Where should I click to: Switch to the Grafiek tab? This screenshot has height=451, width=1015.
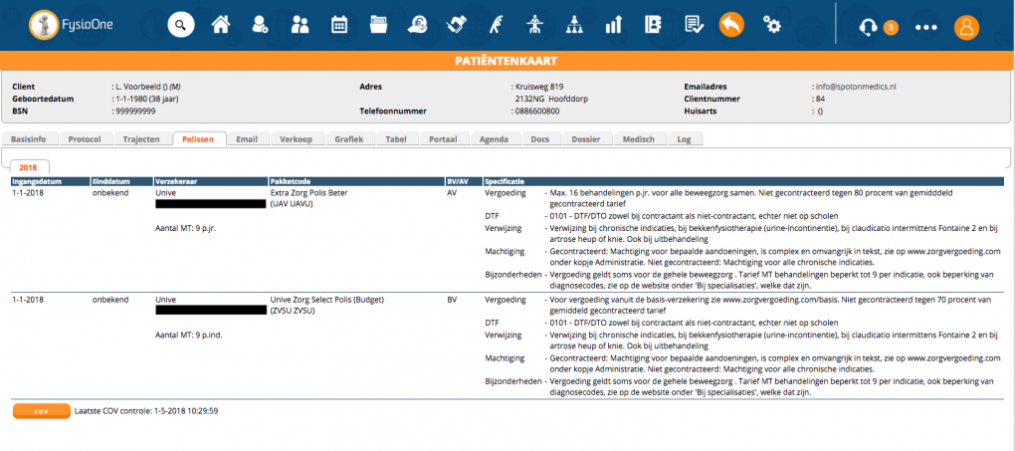(x=349, y=139)
